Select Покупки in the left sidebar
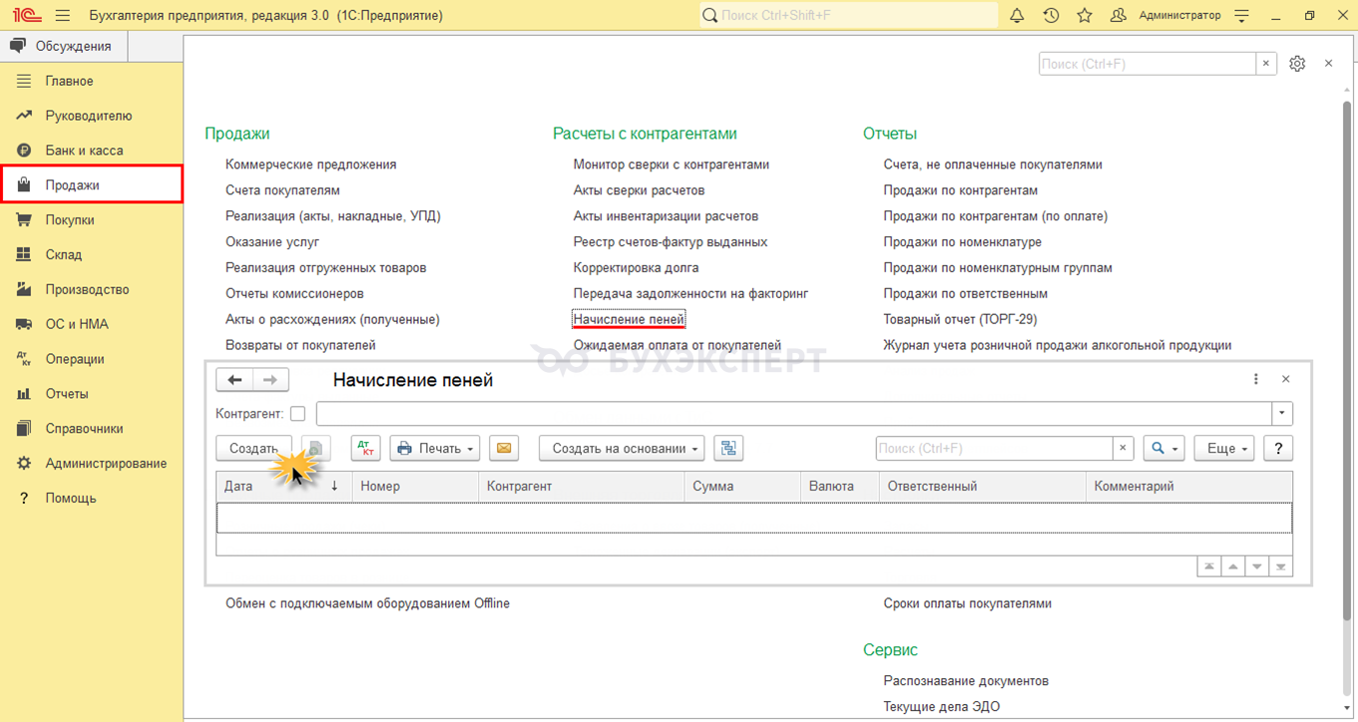This screenshot has width=1358, height=722. pos(70,220)
